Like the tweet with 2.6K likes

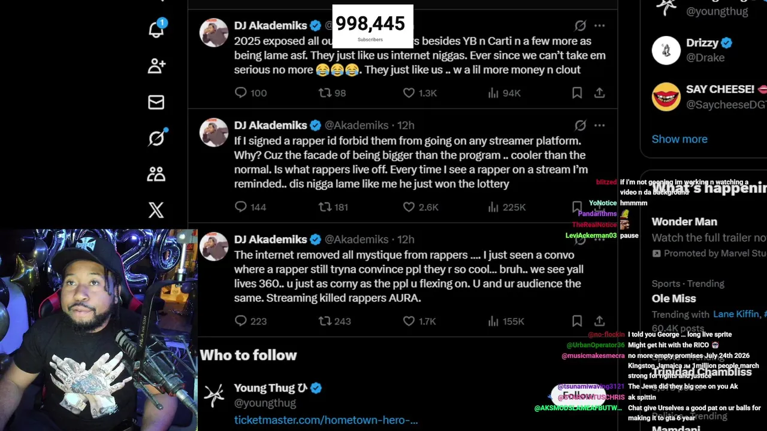(409, 207)
